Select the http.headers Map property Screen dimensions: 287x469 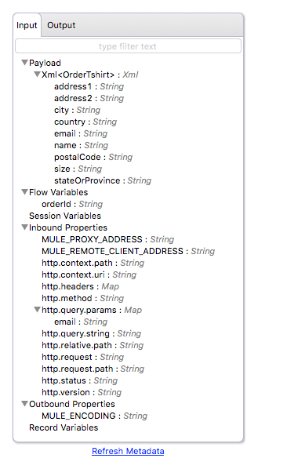tap(81, 286)
